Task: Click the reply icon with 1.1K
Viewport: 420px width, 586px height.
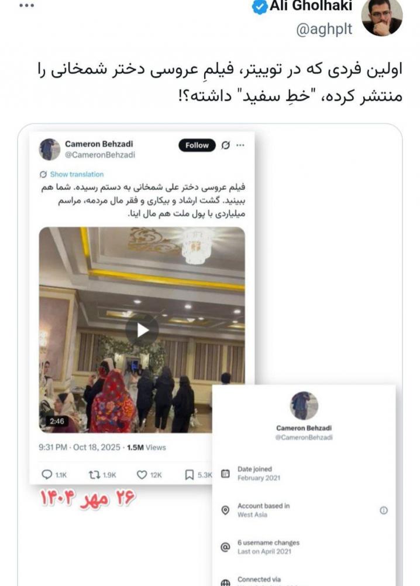Action: click(47, 475)
